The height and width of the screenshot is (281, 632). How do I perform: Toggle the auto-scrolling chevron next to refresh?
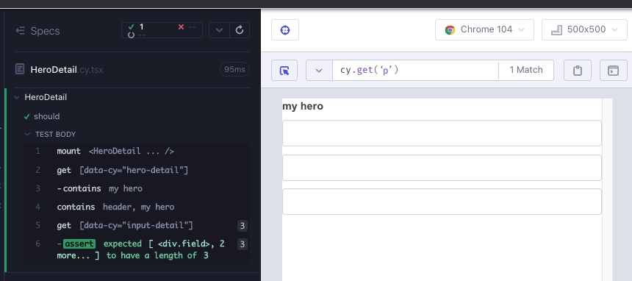coord(219,30)
